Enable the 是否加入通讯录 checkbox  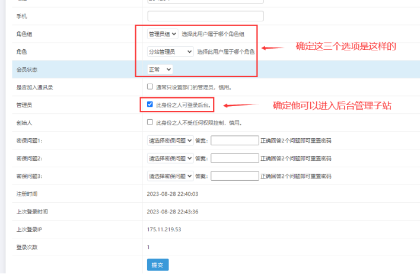pyautogui.click(x=150, y=87)
